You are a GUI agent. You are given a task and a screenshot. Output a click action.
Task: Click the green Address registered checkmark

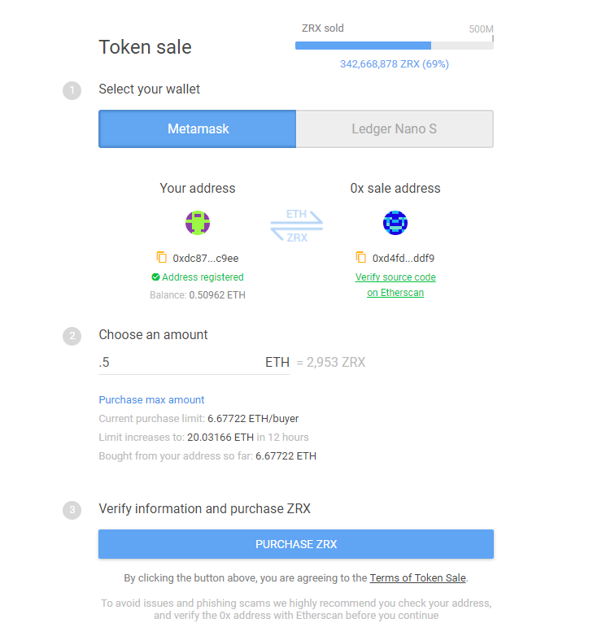coord(155,277)
